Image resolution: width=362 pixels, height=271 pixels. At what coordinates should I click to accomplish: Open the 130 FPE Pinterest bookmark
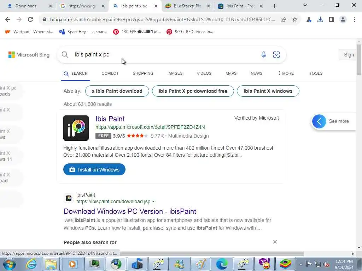click(x=137, y=32)
